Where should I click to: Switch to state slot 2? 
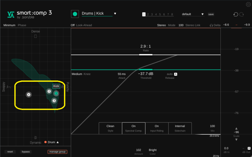pyautogui.click(x=148, y=14)
